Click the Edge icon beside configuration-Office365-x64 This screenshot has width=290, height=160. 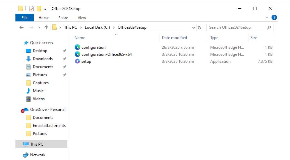pyautogui.click(x=77, y=54)
